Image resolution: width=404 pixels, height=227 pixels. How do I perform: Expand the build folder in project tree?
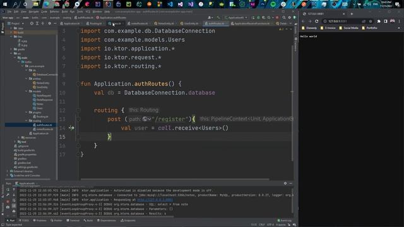coord(11,32)
